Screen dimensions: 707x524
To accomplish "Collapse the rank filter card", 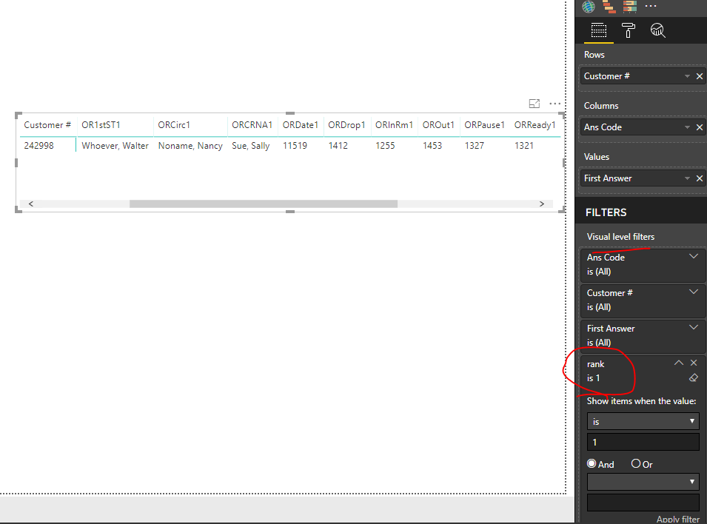I will tap(679, 363).
